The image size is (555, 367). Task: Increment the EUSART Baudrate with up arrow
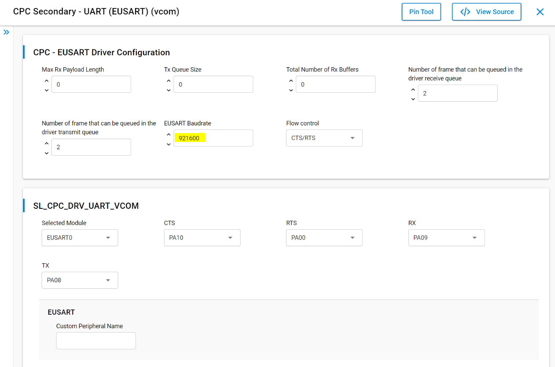pyautogui.click(x=168, y=134)
